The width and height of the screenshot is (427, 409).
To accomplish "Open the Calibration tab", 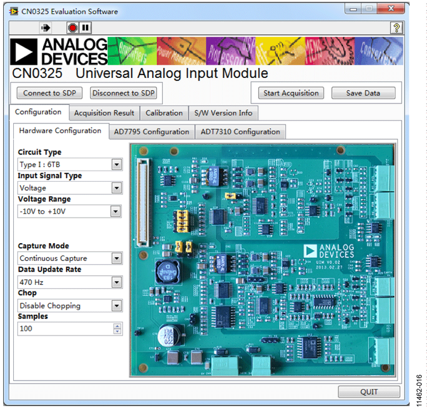I will coord(164,113).
